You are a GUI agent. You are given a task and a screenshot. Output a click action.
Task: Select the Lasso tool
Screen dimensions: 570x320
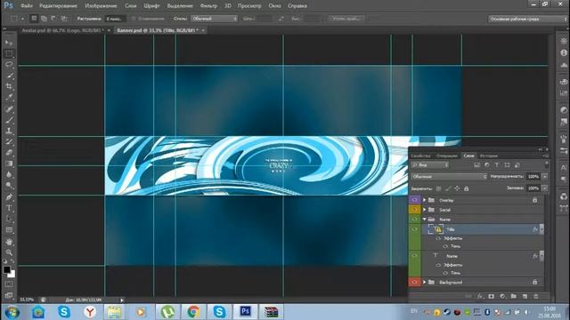9,65
